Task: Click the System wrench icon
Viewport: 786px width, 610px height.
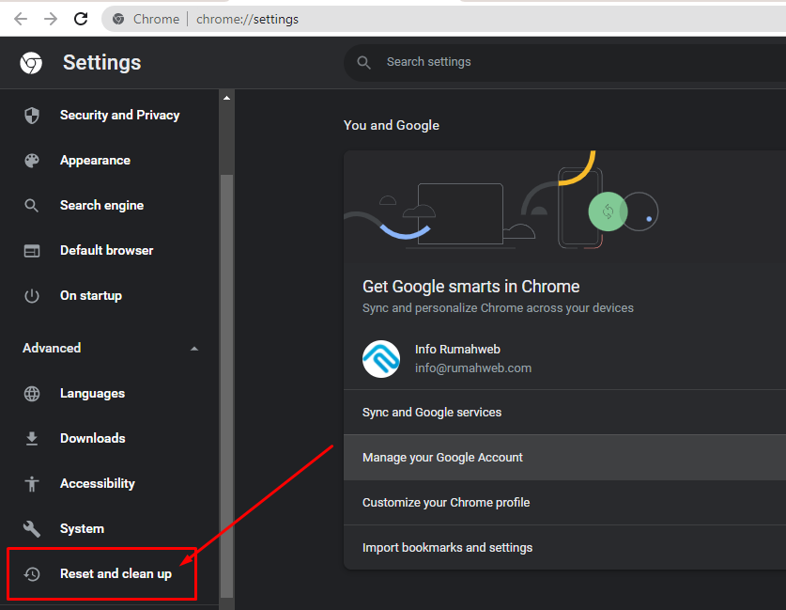Action: 32,529
